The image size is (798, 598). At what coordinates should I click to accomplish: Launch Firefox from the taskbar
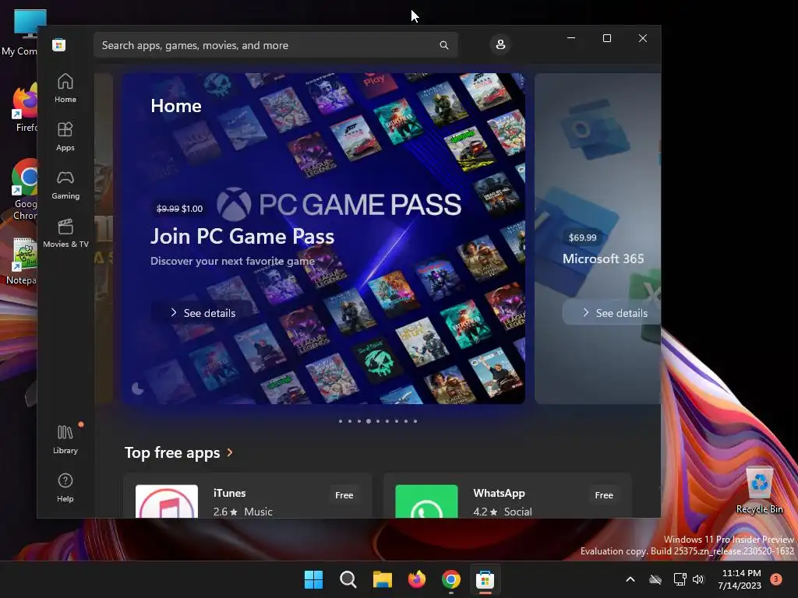pos(417,579)
